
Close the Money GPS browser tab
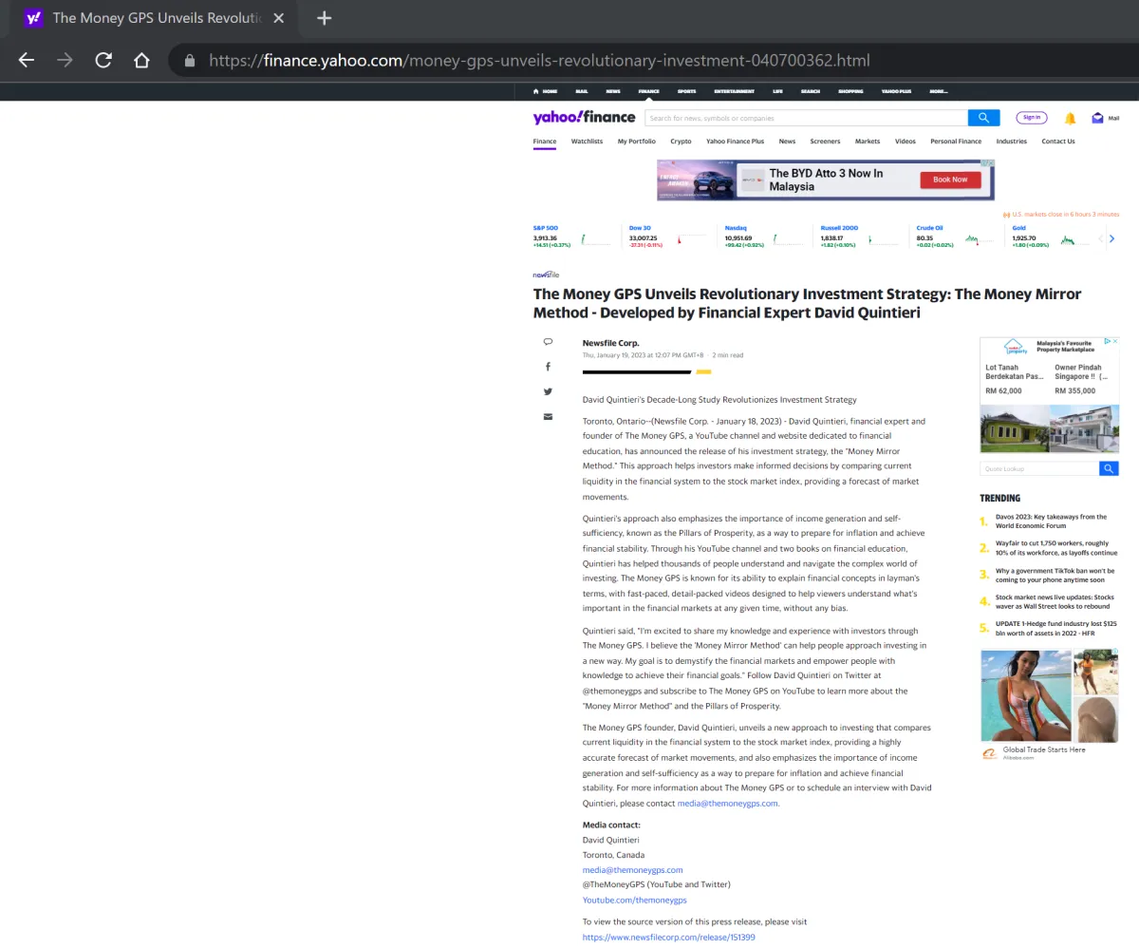(277, 18)
